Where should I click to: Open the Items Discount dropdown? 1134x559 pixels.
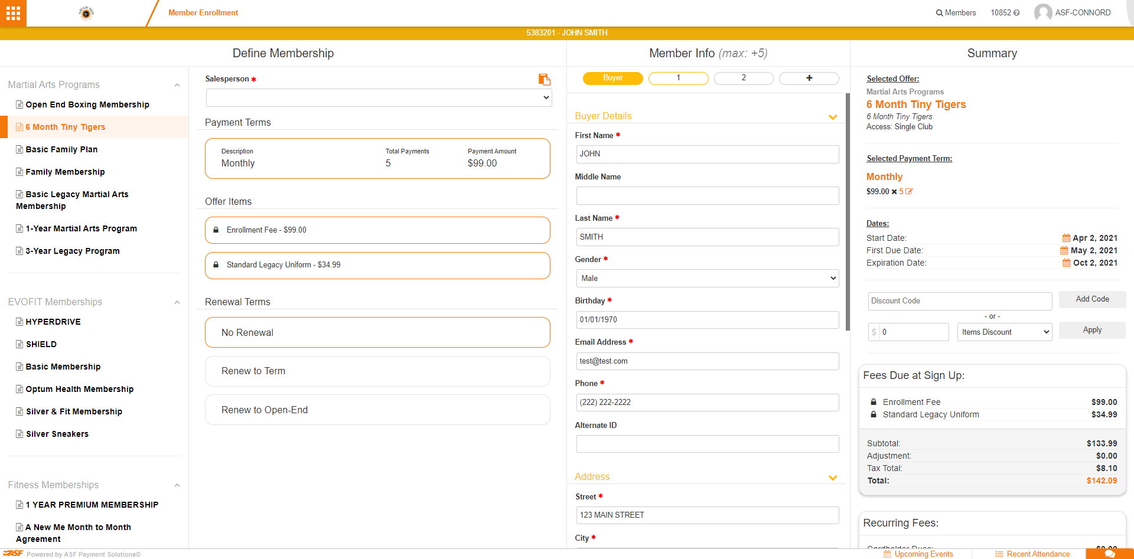1005,332
